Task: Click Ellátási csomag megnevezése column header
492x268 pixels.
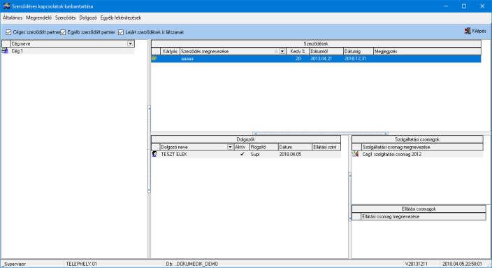Action: pyautogui.click(x=424, y=216)
